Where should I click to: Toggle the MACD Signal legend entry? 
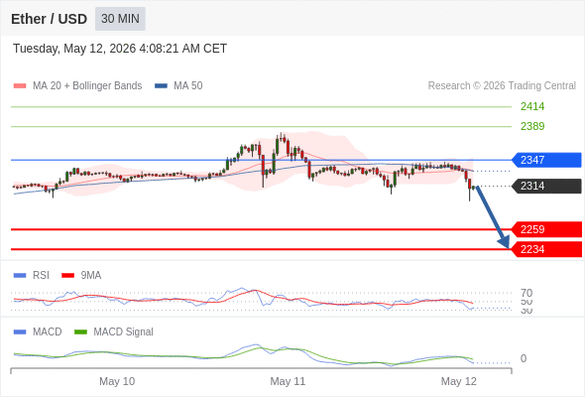[x=114, y=331]
